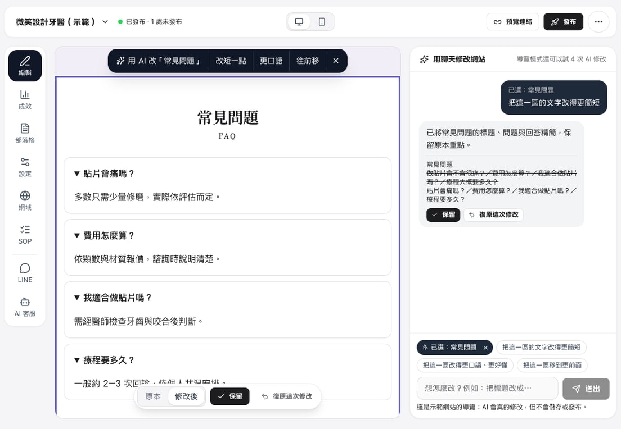The width and height of the screenshot is (621, 429).
Task: Click the 發布 publish button
Action: [x=563, y=22]
